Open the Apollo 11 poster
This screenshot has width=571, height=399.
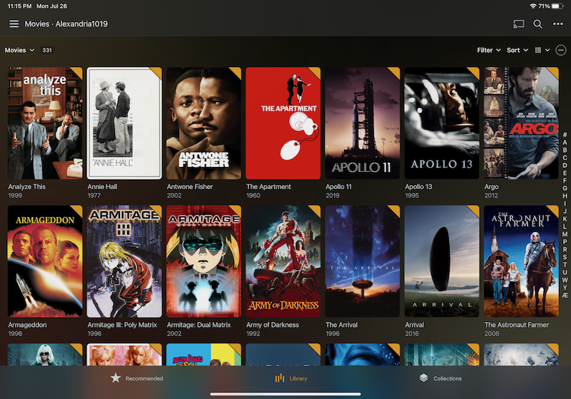click(x=363, y=123)
